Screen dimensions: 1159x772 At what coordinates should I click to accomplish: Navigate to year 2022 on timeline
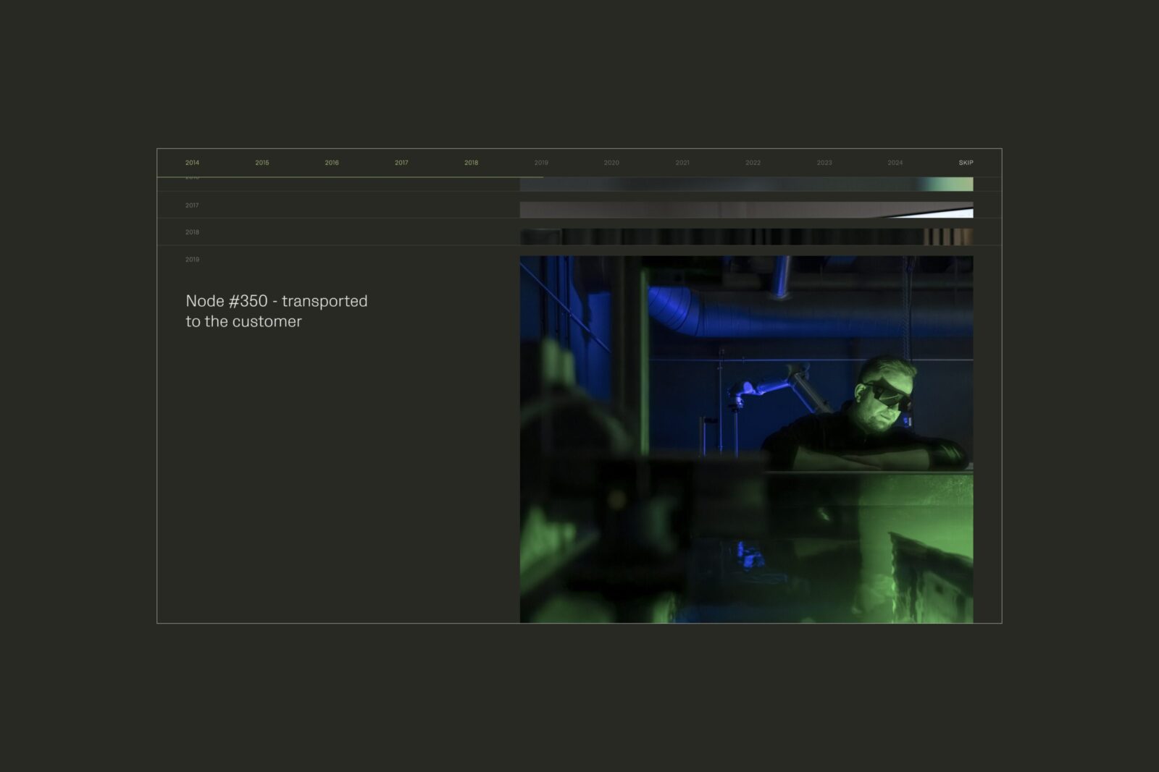(x=753, y=163)
